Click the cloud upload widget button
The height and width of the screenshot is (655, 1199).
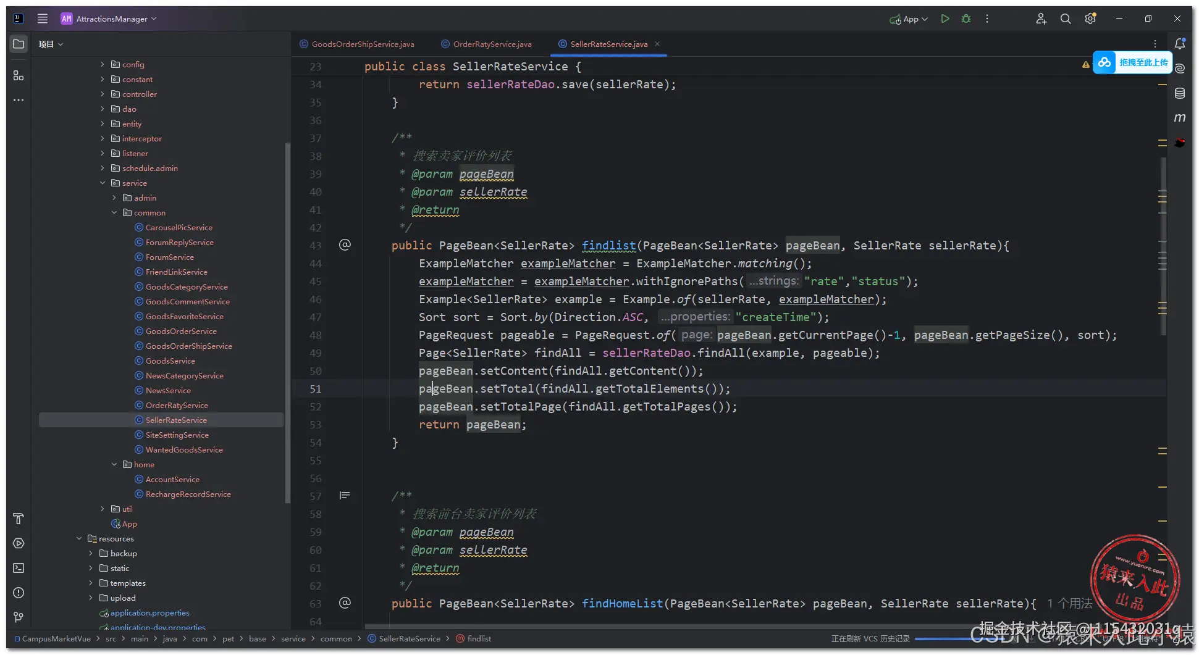coord(1132,62)
